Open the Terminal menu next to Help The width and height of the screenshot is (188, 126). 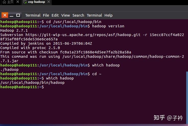[94, 15]
